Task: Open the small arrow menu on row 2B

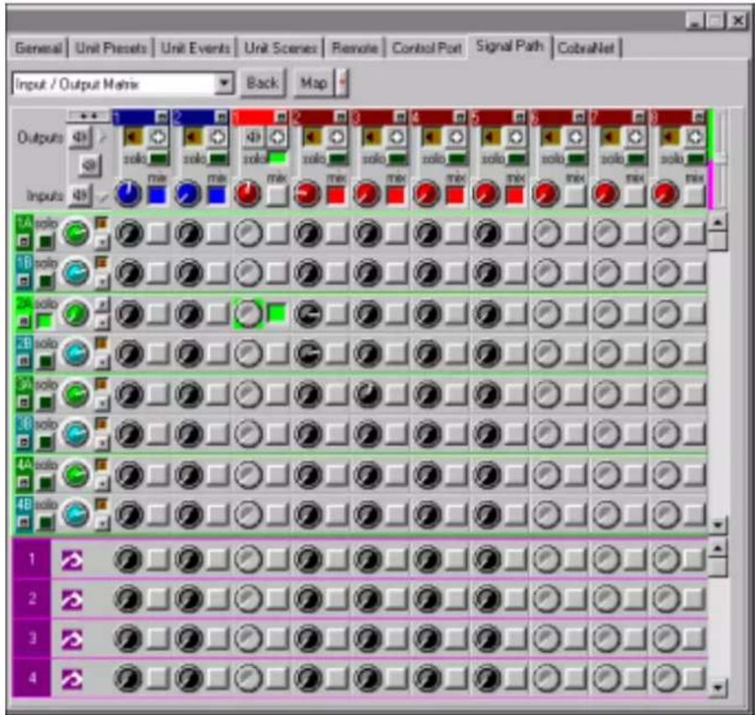Action: 102,362
